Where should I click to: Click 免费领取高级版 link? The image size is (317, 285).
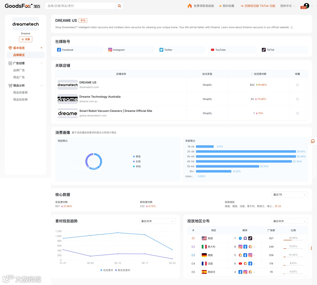tap(204, 6)
